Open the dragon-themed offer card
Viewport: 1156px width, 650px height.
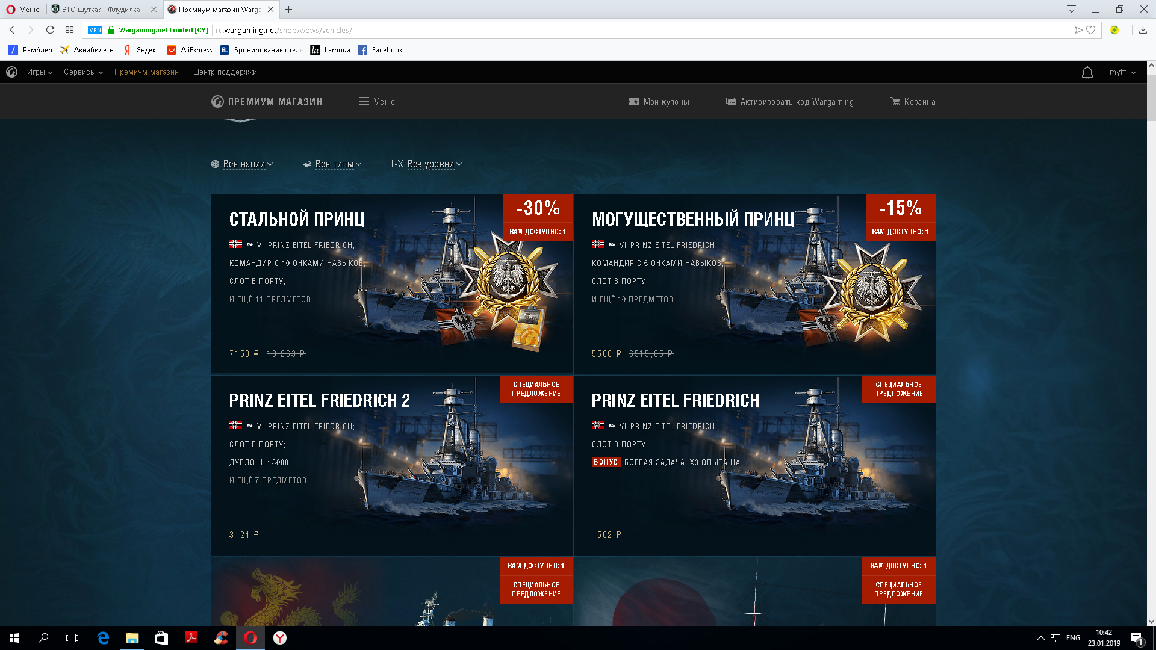point(392,591)
